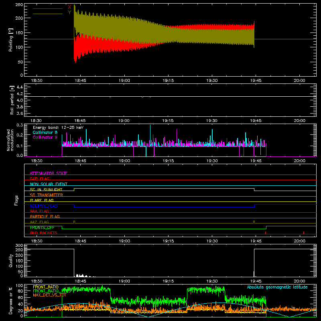This screenshot has width=321, height=321.
Task: Click the blue ECLIPSE_FLAG label
Action: [x=44, y=206]
